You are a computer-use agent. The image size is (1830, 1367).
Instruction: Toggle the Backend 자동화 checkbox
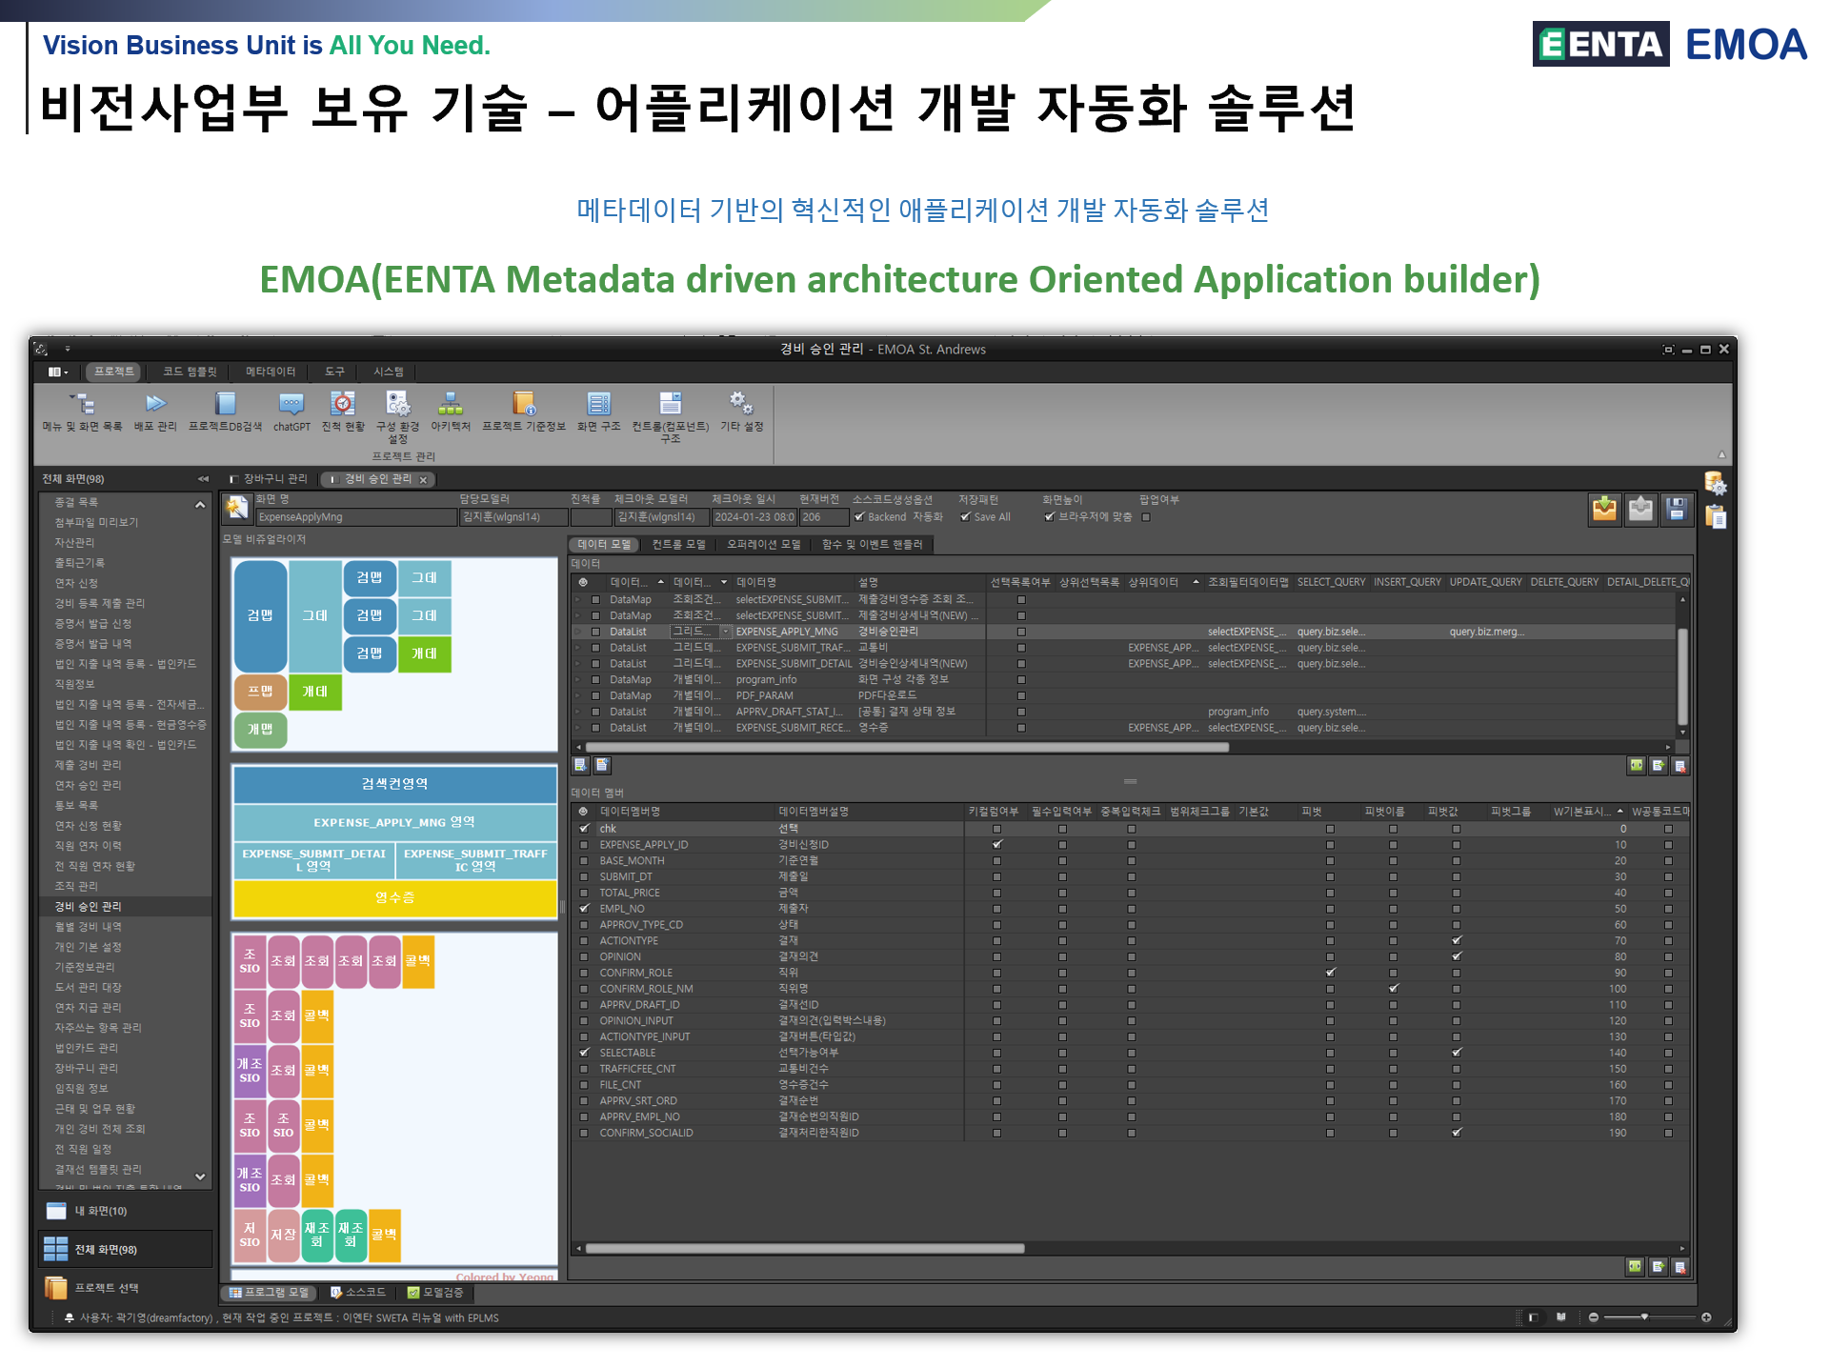(859, 517)
